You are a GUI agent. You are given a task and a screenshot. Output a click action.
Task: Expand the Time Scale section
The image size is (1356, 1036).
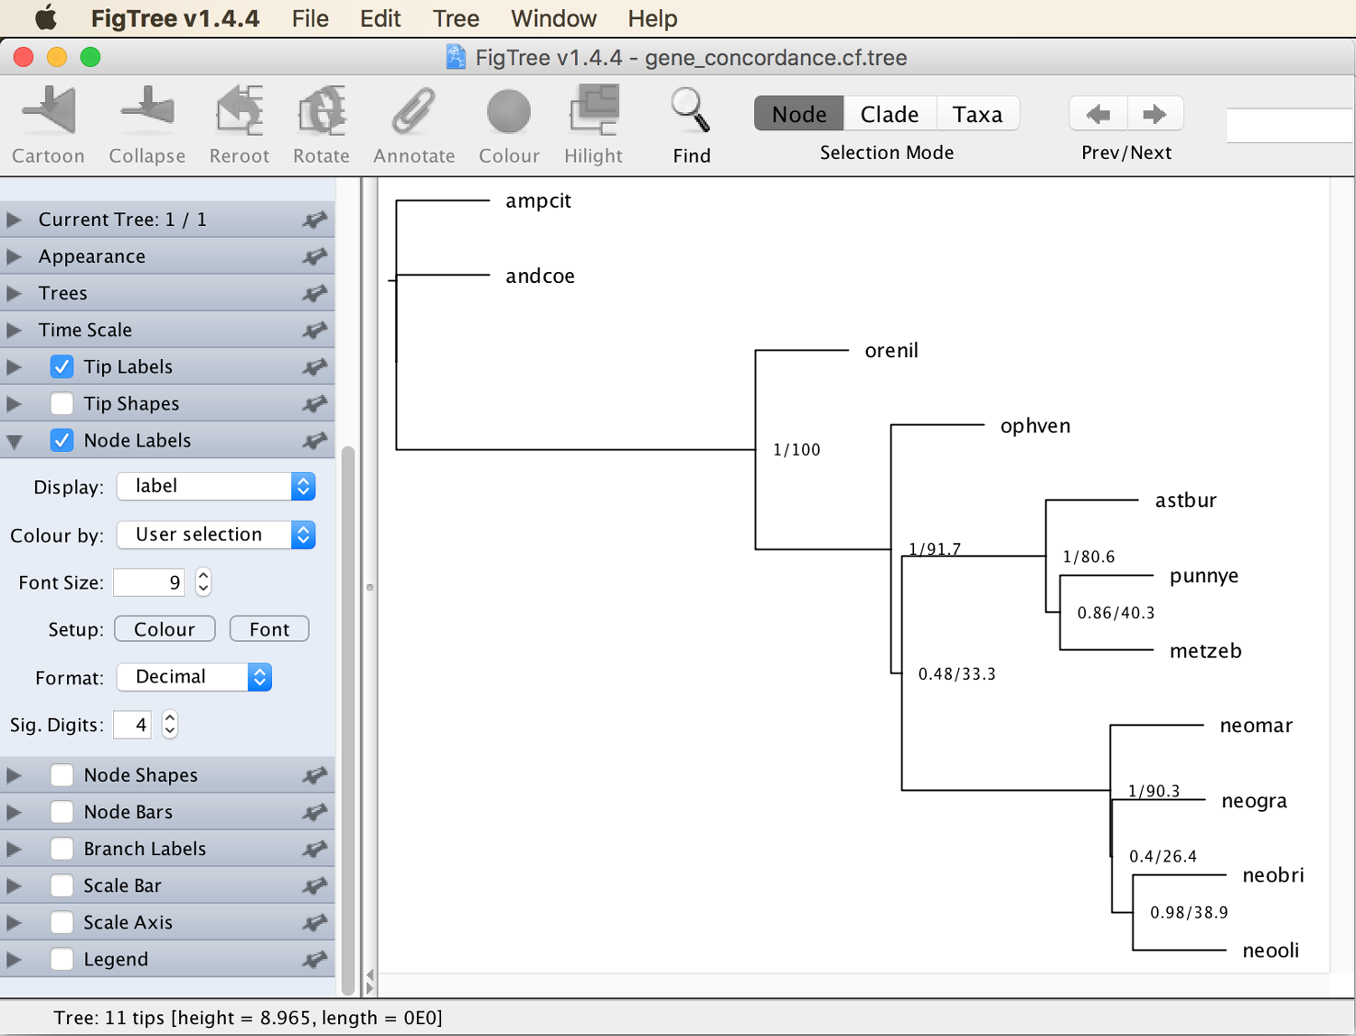pos(14,330)
